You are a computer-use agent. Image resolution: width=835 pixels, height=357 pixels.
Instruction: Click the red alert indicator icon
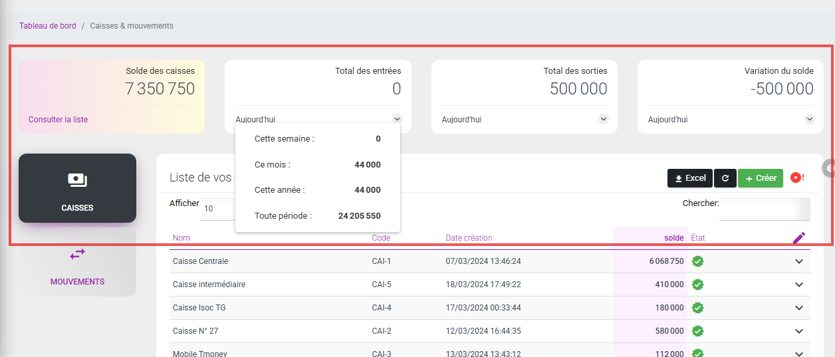(x=796, y=178)
